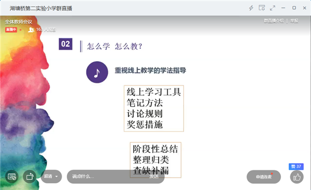311x190 pixels.
Task: Click 发送 to send the comment
Action: point(154,177)
